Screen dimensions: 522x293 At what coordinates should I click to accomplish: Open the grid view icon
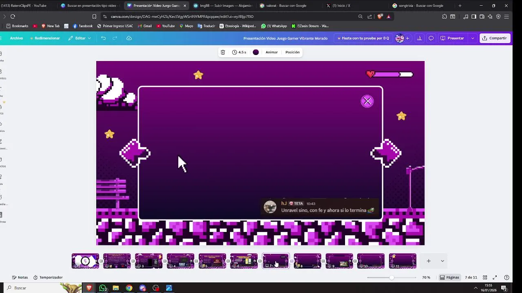click(485, 278)
